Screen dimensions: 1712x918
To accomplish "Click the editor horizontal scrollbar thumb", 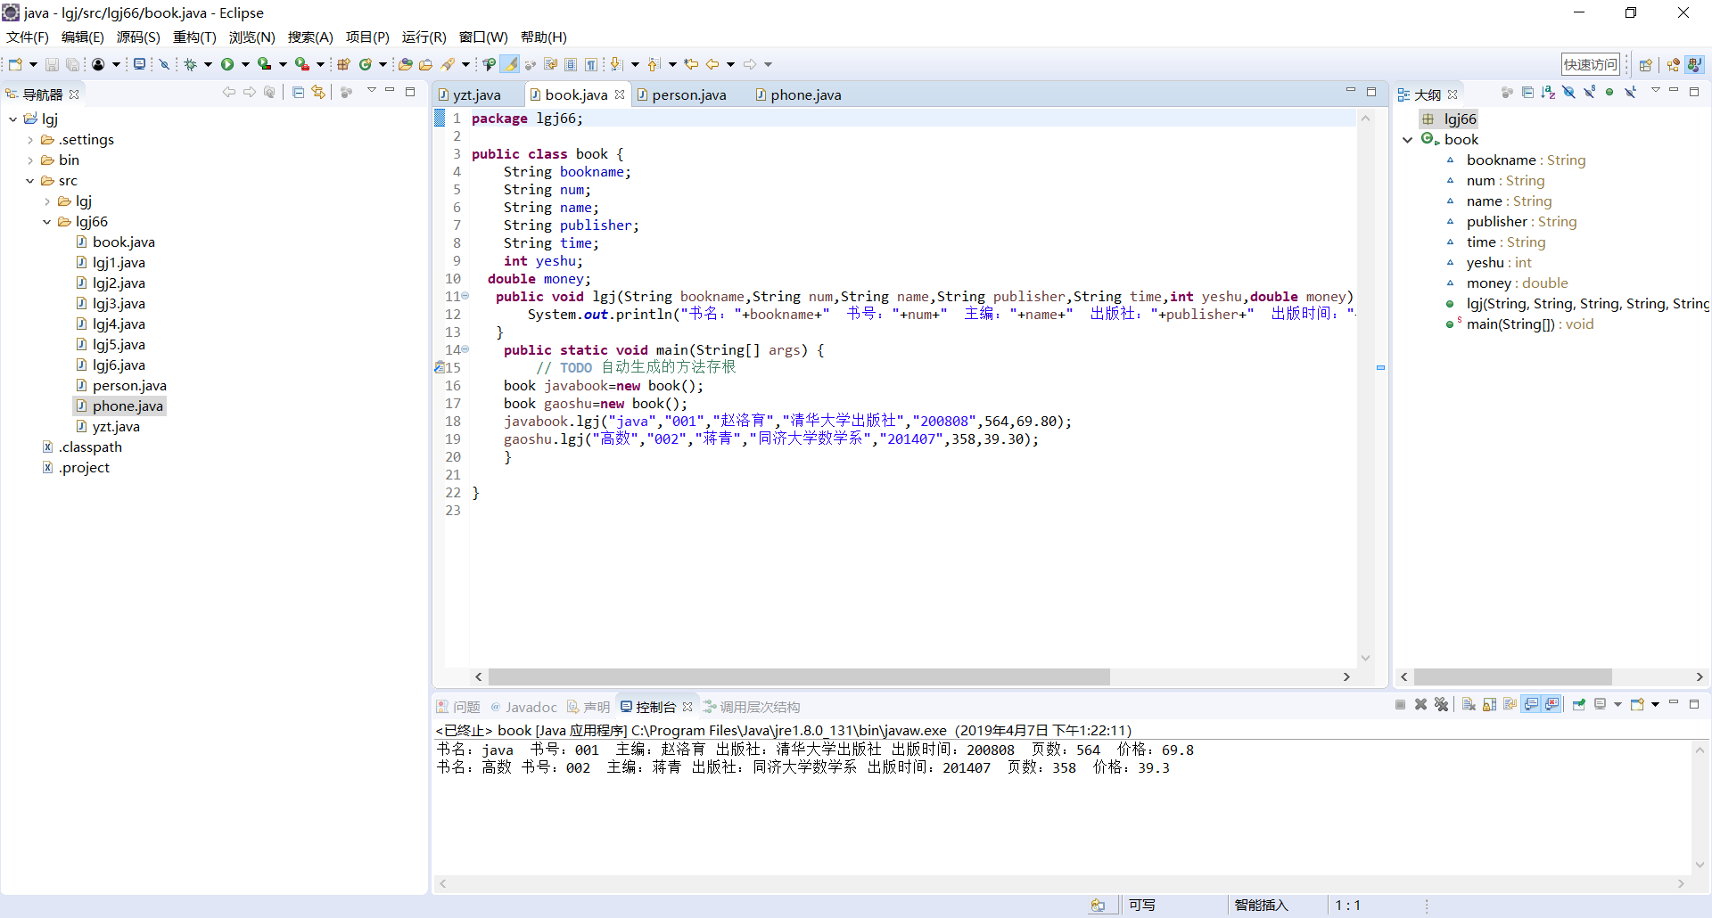I will tap(798, 677).
